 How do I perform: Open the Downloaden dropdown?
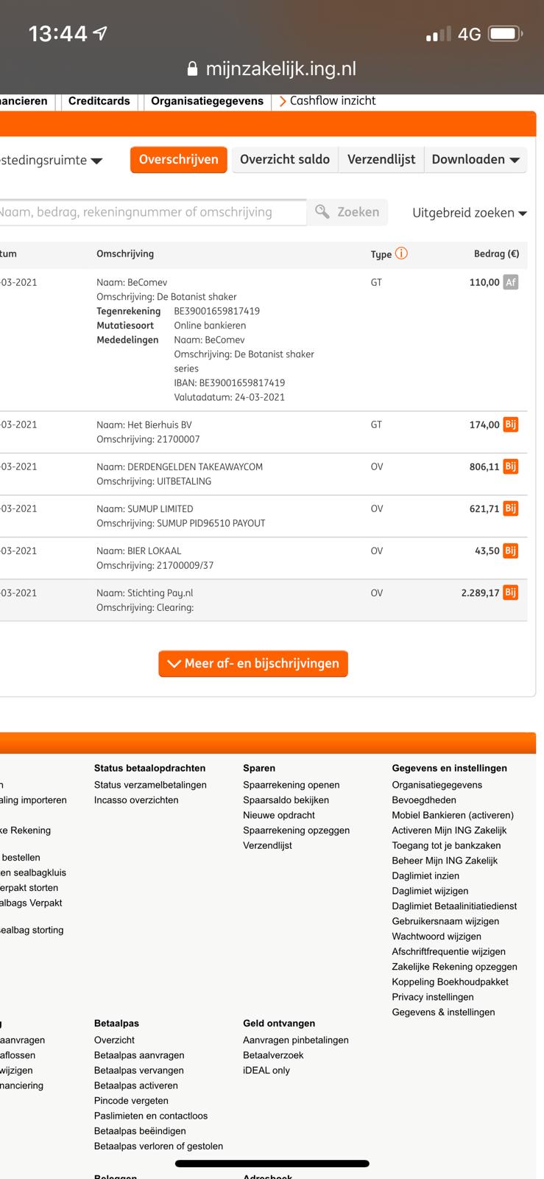point(475,160)
